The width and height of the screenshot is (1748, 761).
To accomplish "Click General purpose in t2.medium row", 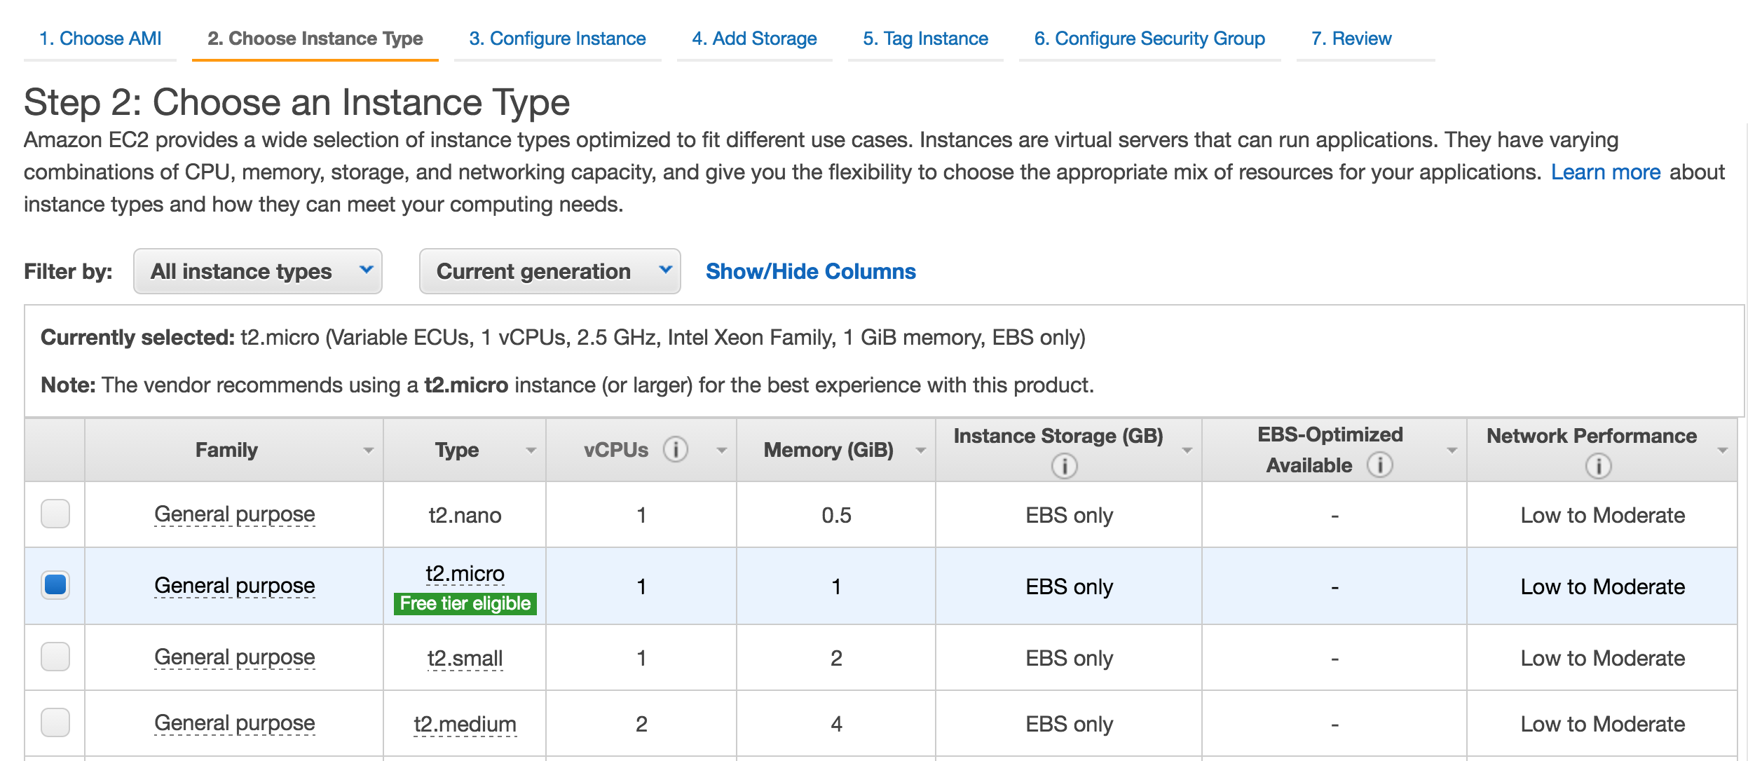I will tap(235, 724).
